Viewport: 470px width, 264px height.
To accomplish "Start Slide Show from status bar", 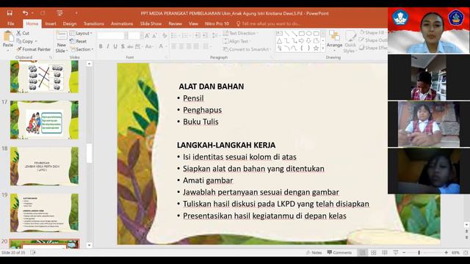I will [396, 252].
